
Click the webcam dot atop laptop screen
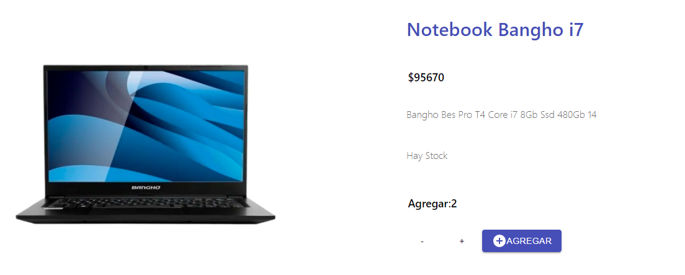point(145,67)
